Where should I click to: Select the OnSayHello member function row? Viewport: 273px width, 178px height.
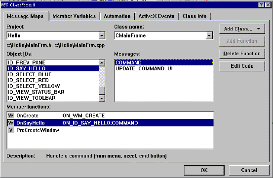[x=111, y=123]
